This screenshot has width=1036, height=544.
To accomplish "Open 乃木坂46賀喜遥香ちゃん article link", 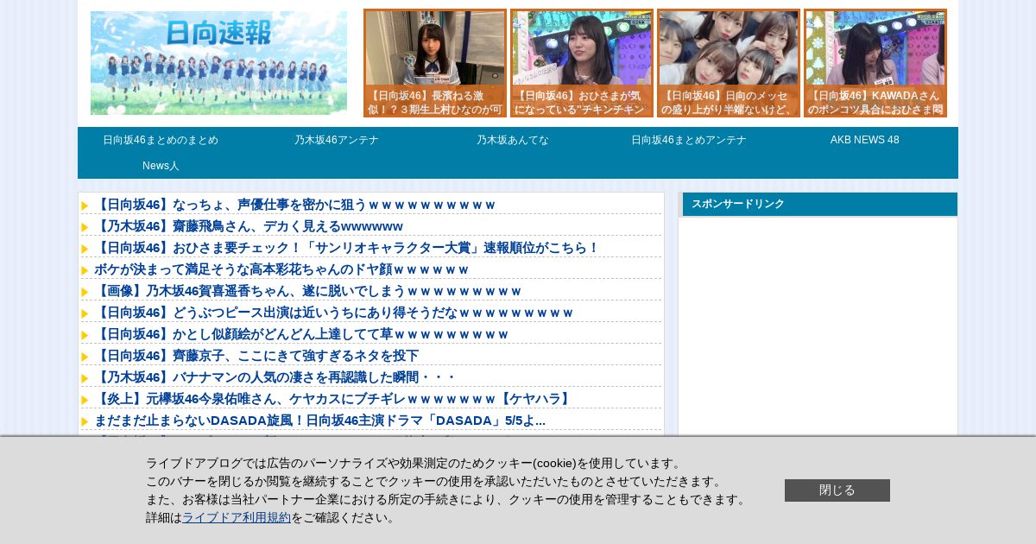I will [x=308, y=291].
